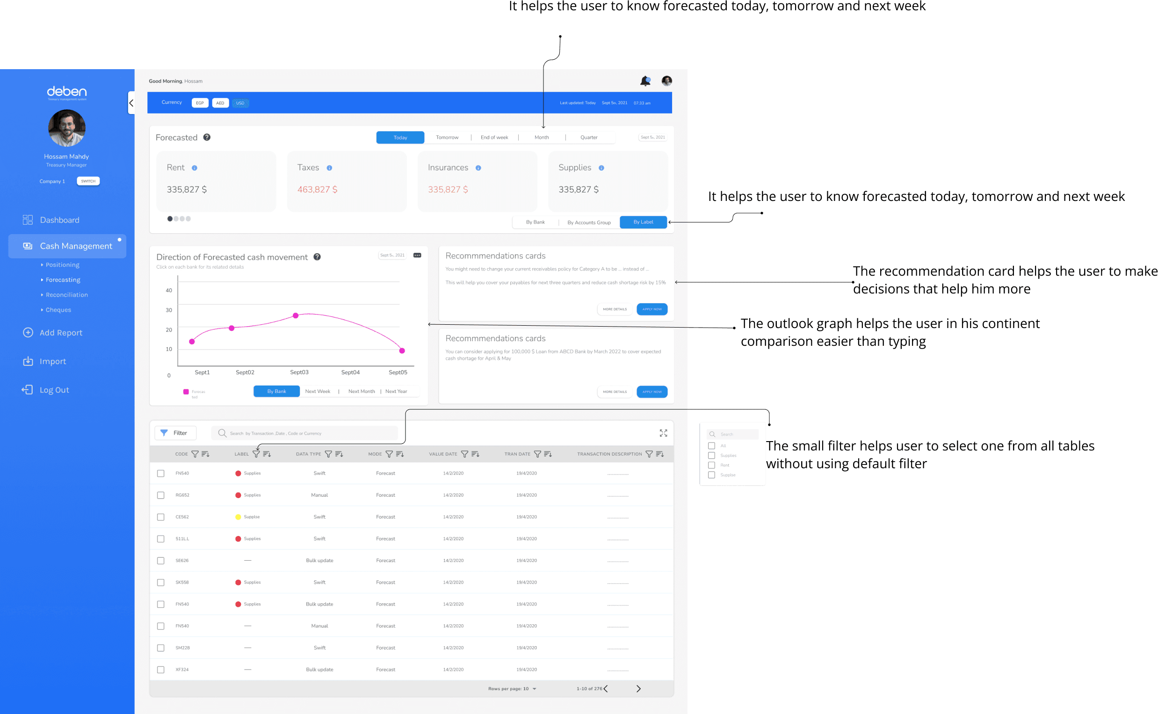This screenshot has height=714, width=1158.
Task: Click the notification bell icon
Action: pos(645,81)
